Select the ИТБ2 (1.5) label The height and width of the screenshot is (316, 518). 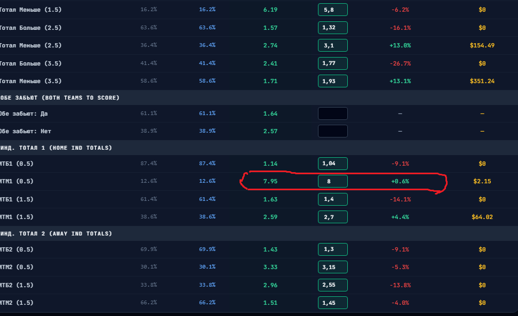pos(17,285)
